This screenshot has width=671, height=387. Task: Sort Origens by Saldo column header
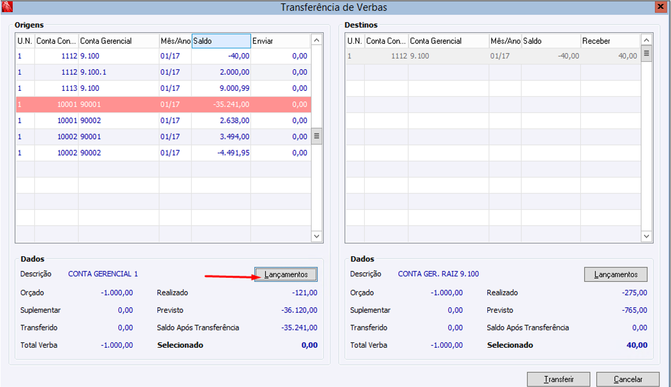[221, 41]
